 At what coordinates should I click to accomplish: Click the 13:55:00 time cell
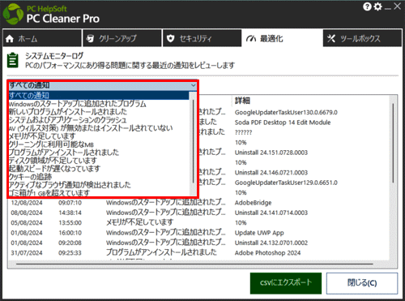(x=70, y=222)
